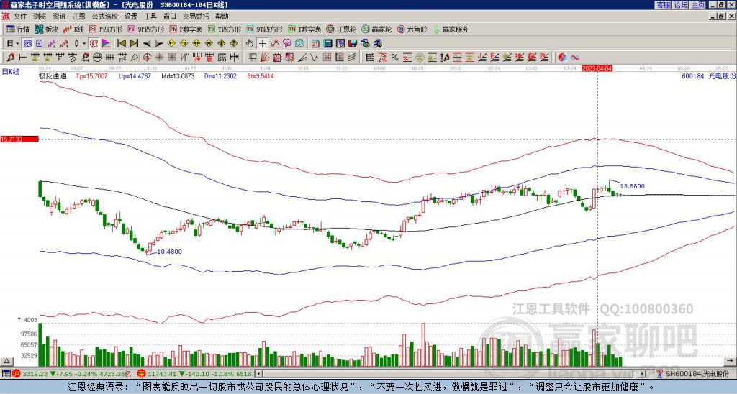Select the red pencil drawing tool
Viewport: 737px width, 394px height.
click(9, 58)
